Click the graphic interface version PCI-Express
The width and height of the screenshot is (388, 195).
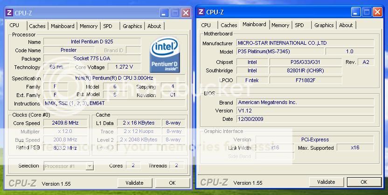(315, 139)
